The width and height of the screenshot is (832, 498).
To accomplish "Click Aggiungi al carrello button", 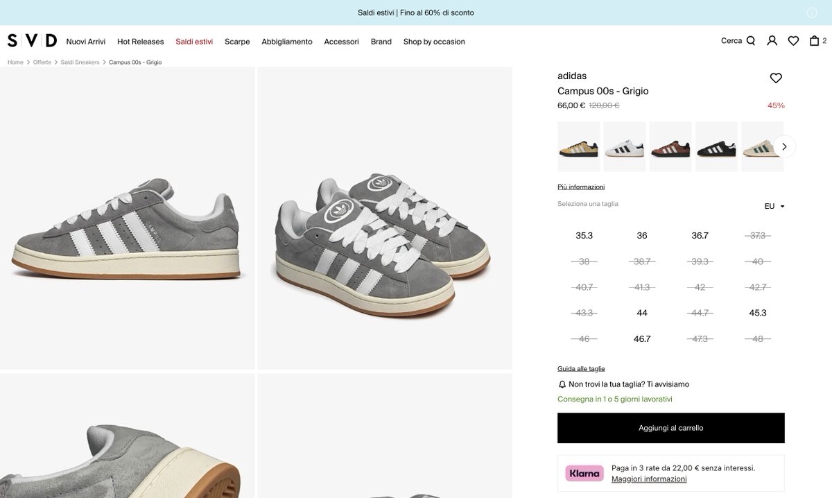I will 671,428.
